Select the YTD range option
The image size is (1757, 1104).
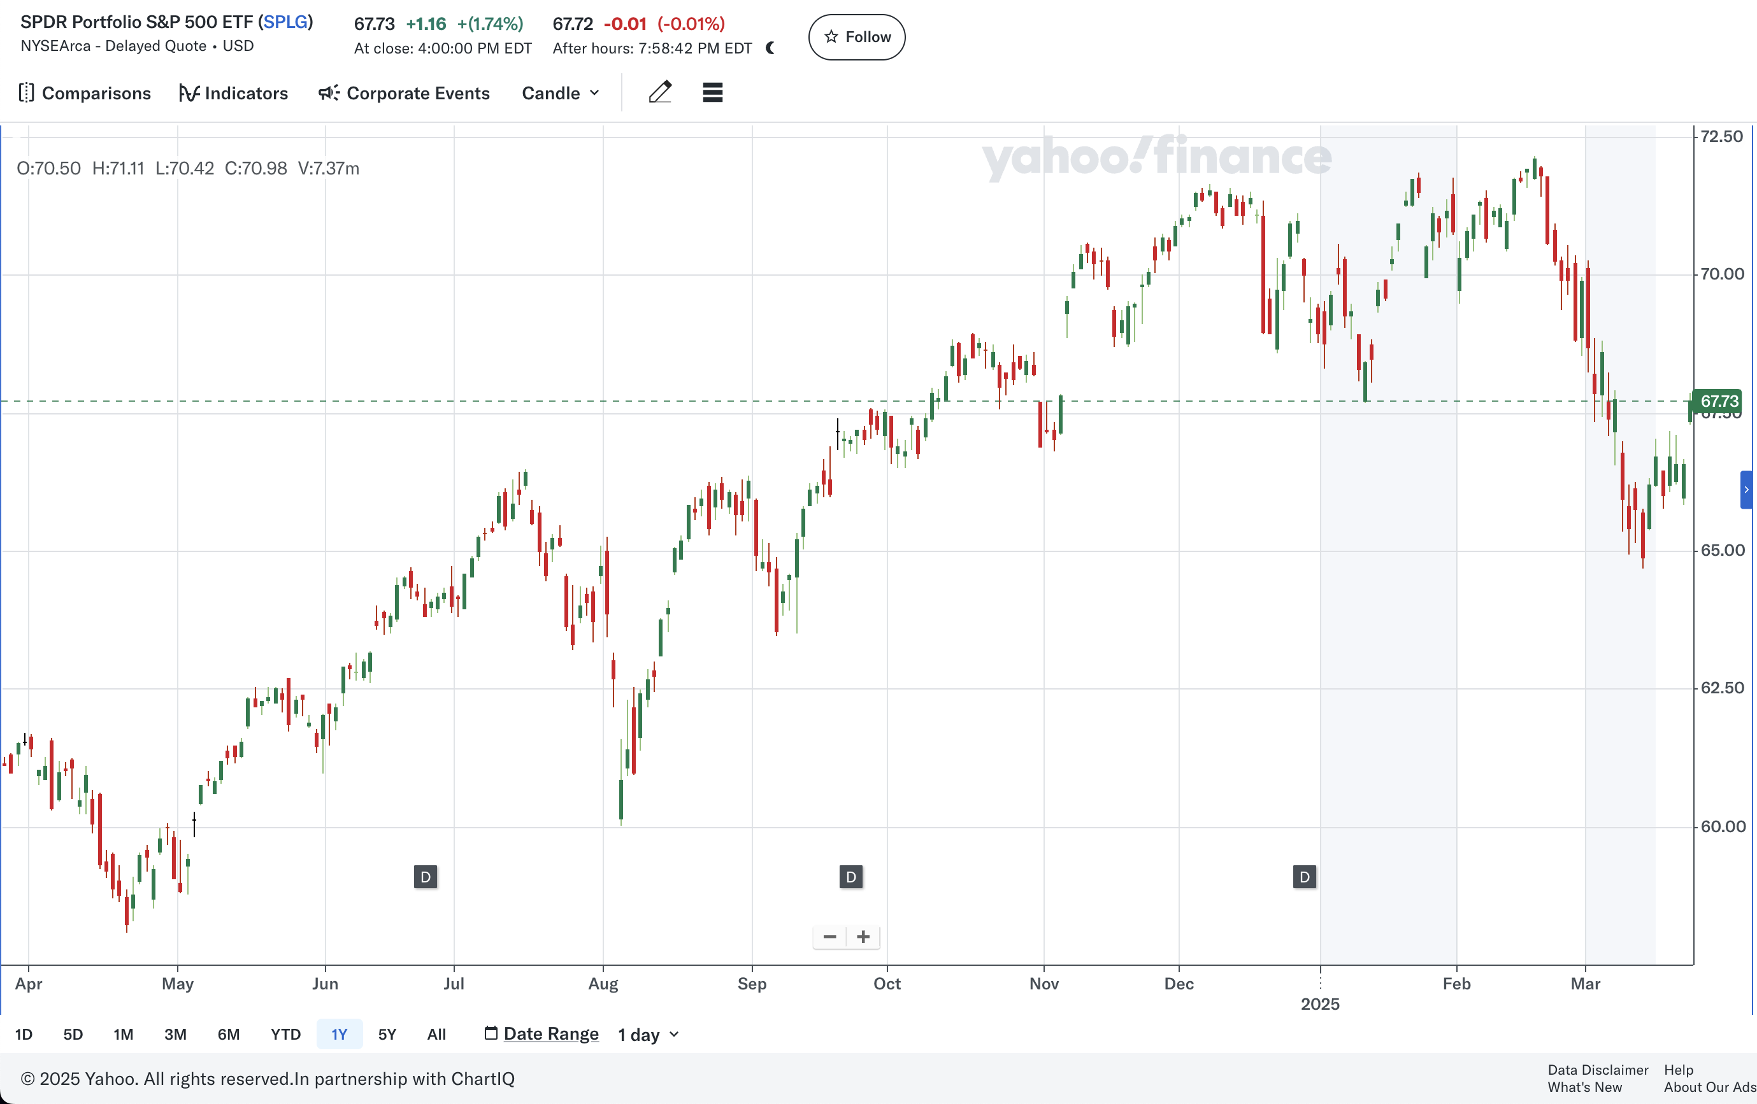(285, 1034)
